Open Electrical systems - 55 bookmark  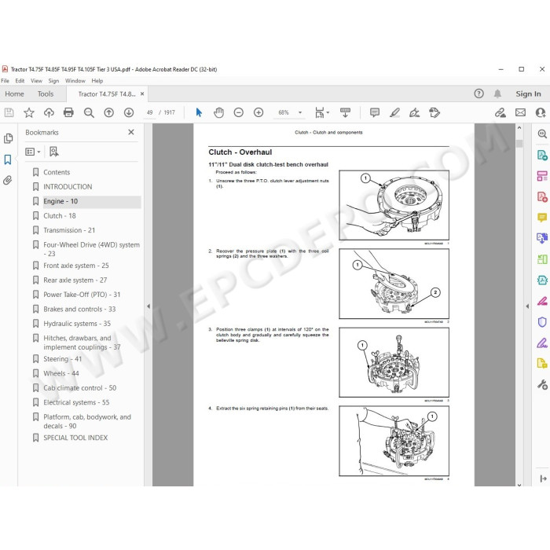[x=76, y=402]
